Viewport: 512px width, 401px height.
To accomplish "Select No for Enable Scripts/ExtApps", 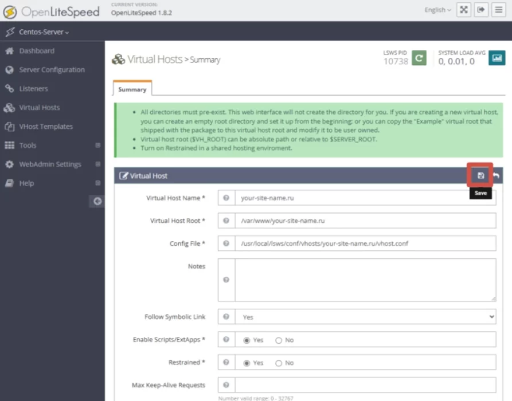I will [279, 340].
